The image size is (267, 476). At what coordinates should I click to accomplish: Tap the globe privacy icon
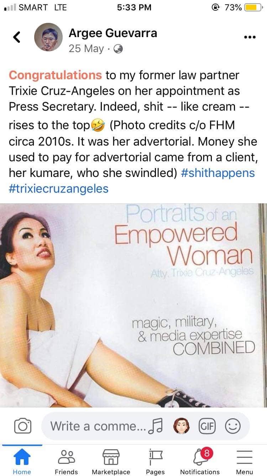pos(118,50)
